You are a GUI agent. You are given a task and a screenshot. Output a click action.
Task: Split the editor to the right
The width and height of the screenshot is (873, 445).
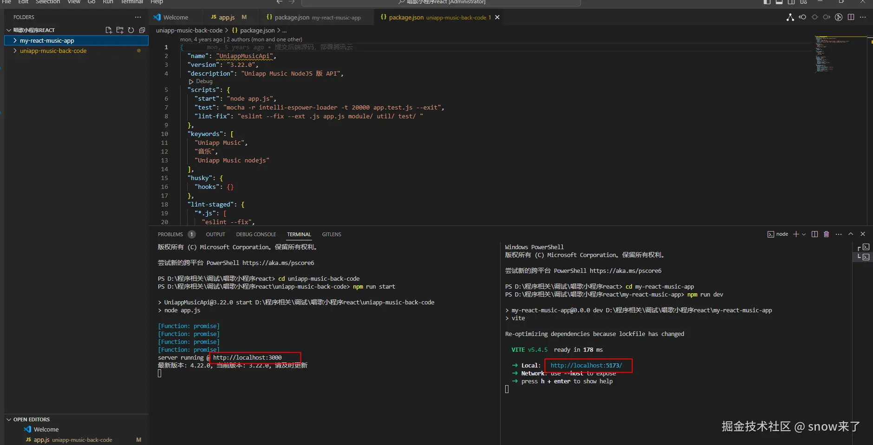pos(851,17)
